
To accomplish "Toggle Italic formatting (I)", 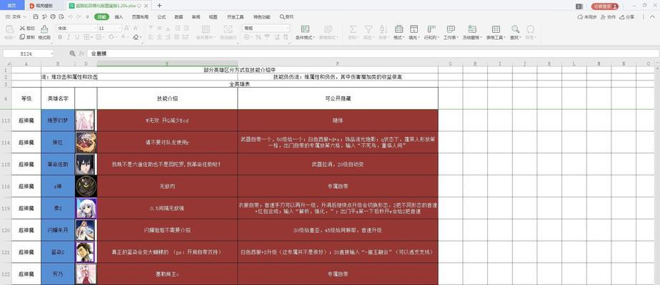I will coord(69,37).
